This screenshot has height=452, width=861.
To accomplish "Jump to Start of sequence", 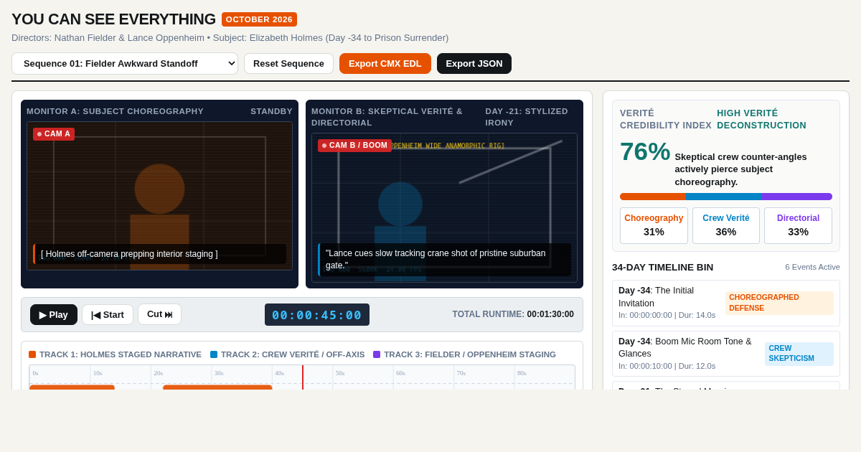I will pyautogui.click(x=108, y=314).
